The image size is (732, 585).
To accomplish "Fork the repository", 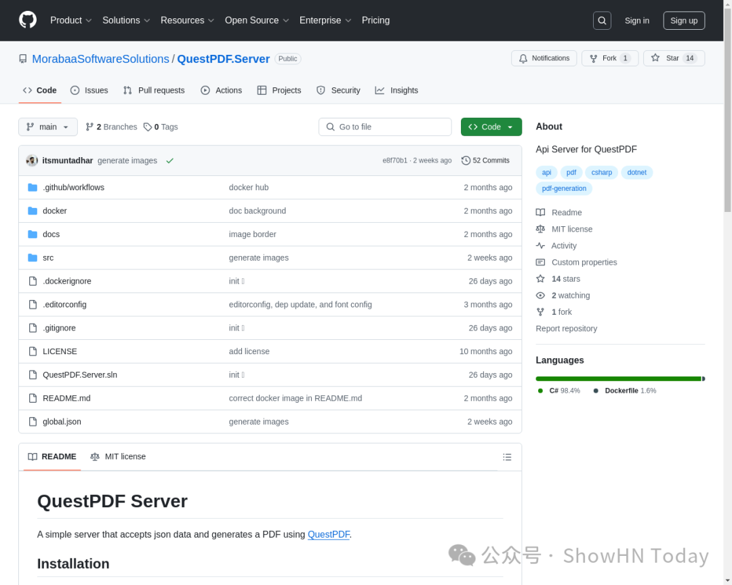I will (x=609, y=58).
